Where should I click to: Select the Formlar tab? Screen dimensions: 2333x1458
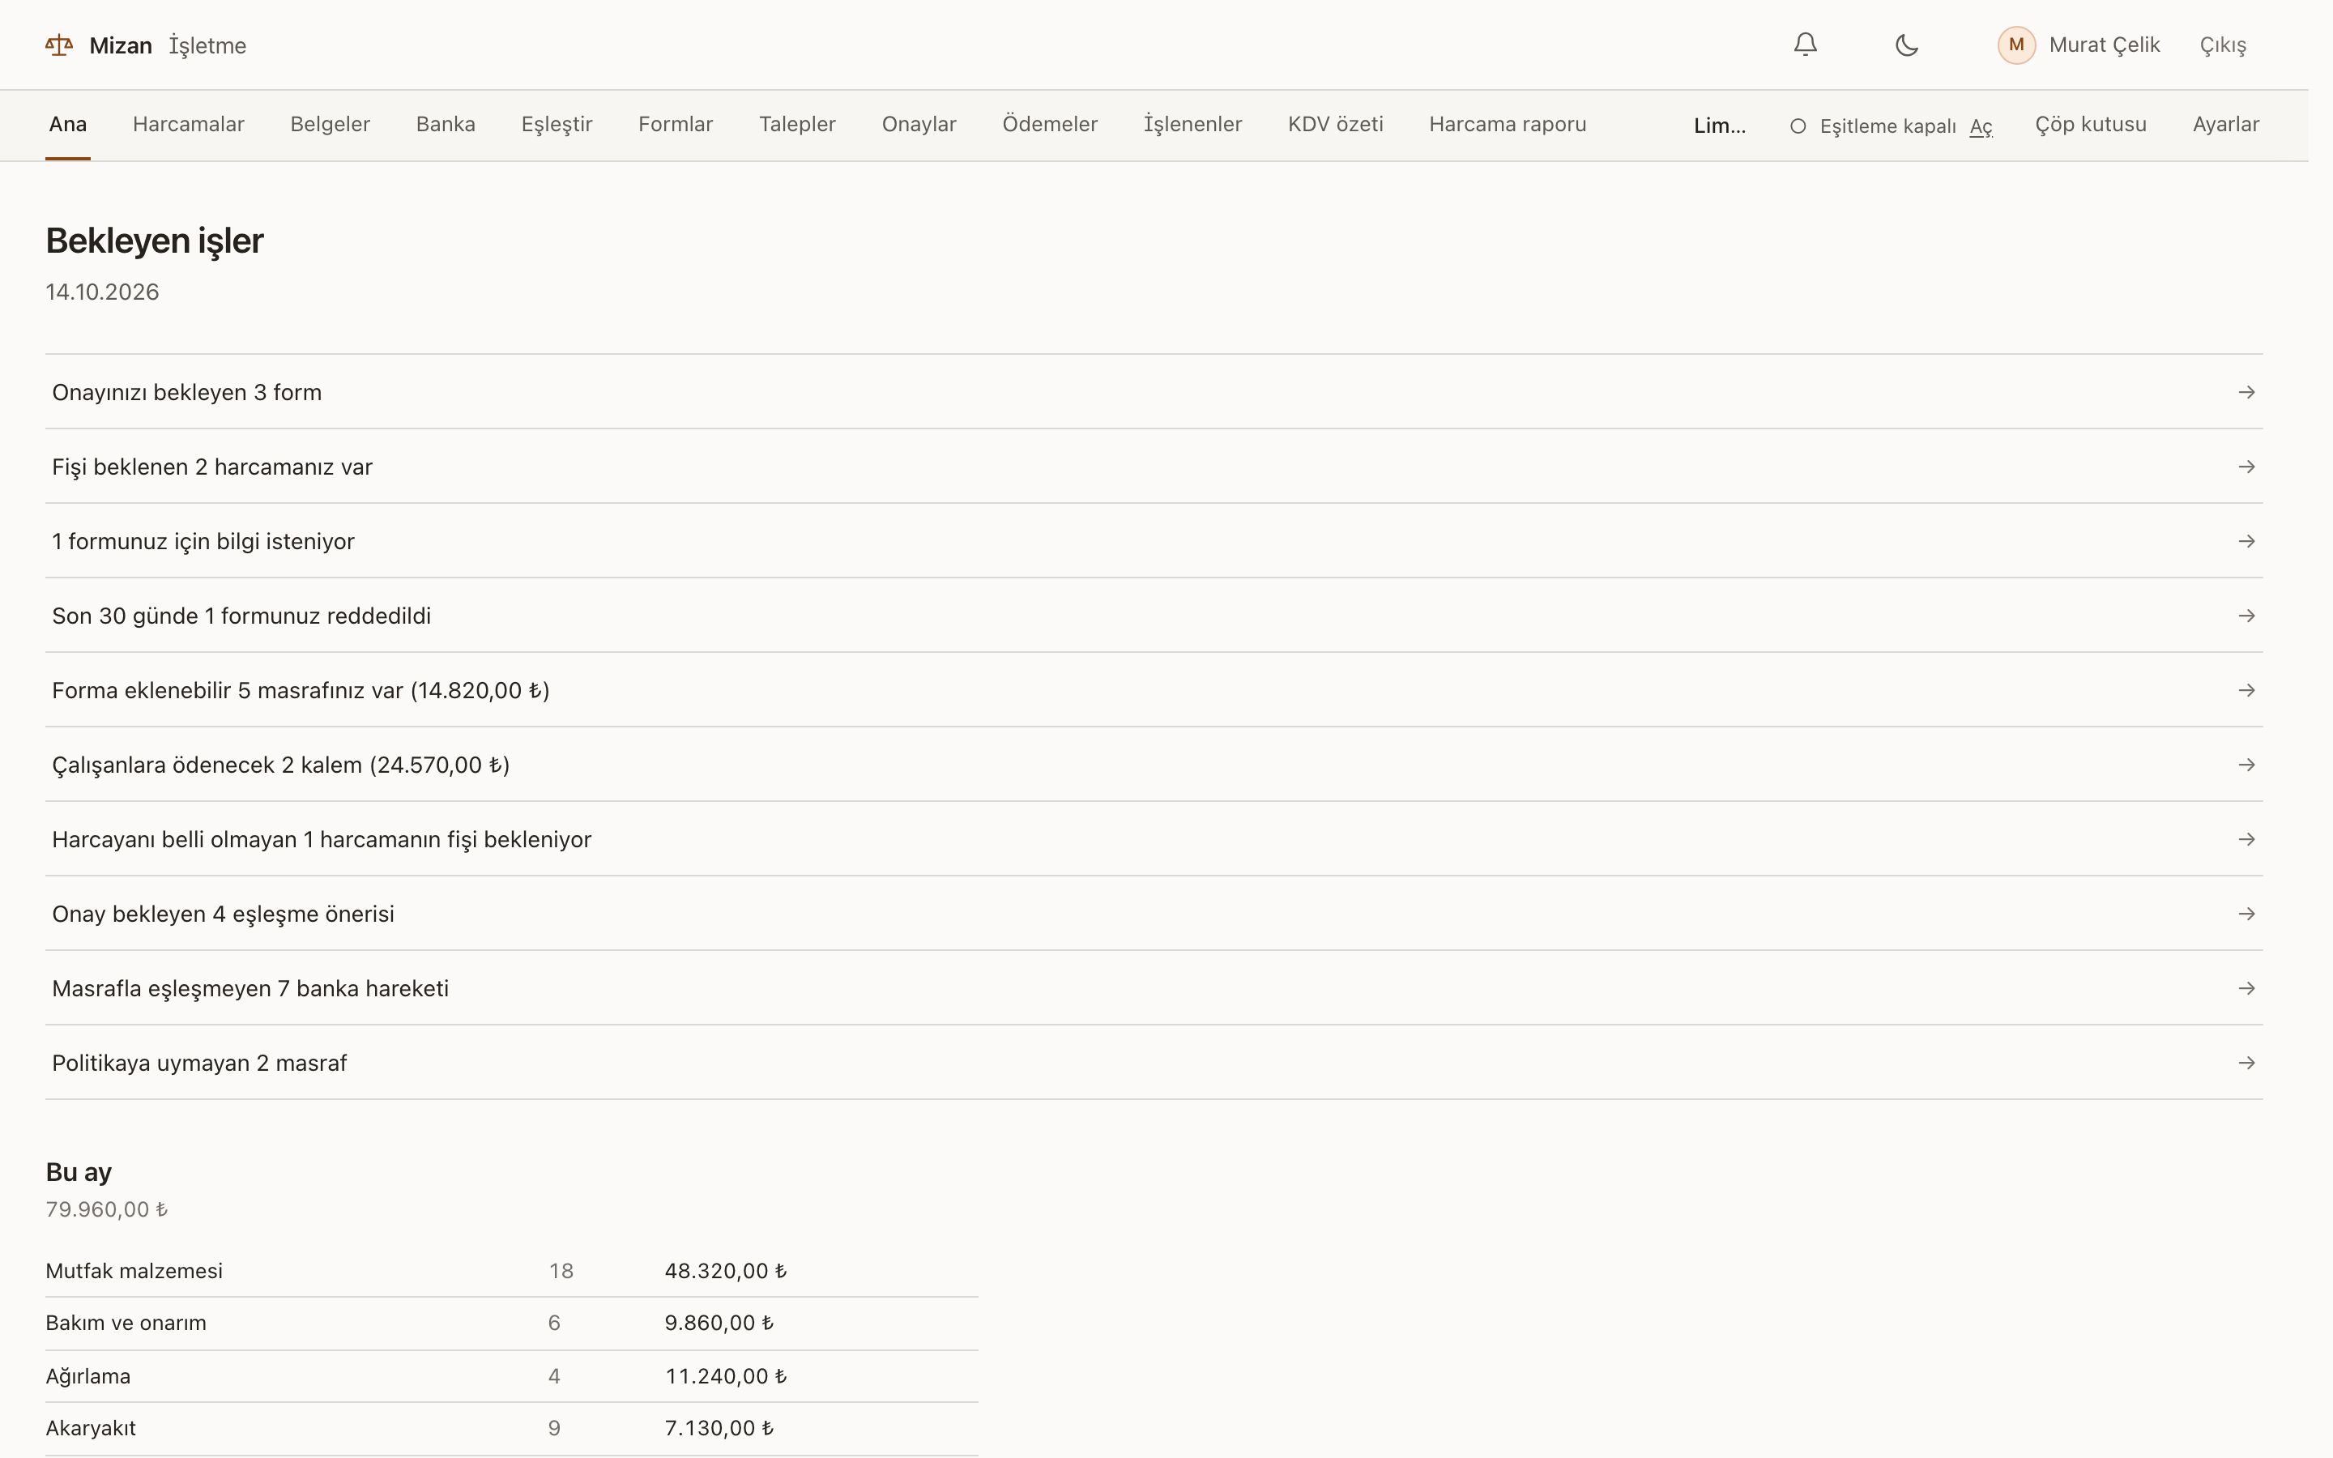675,125
